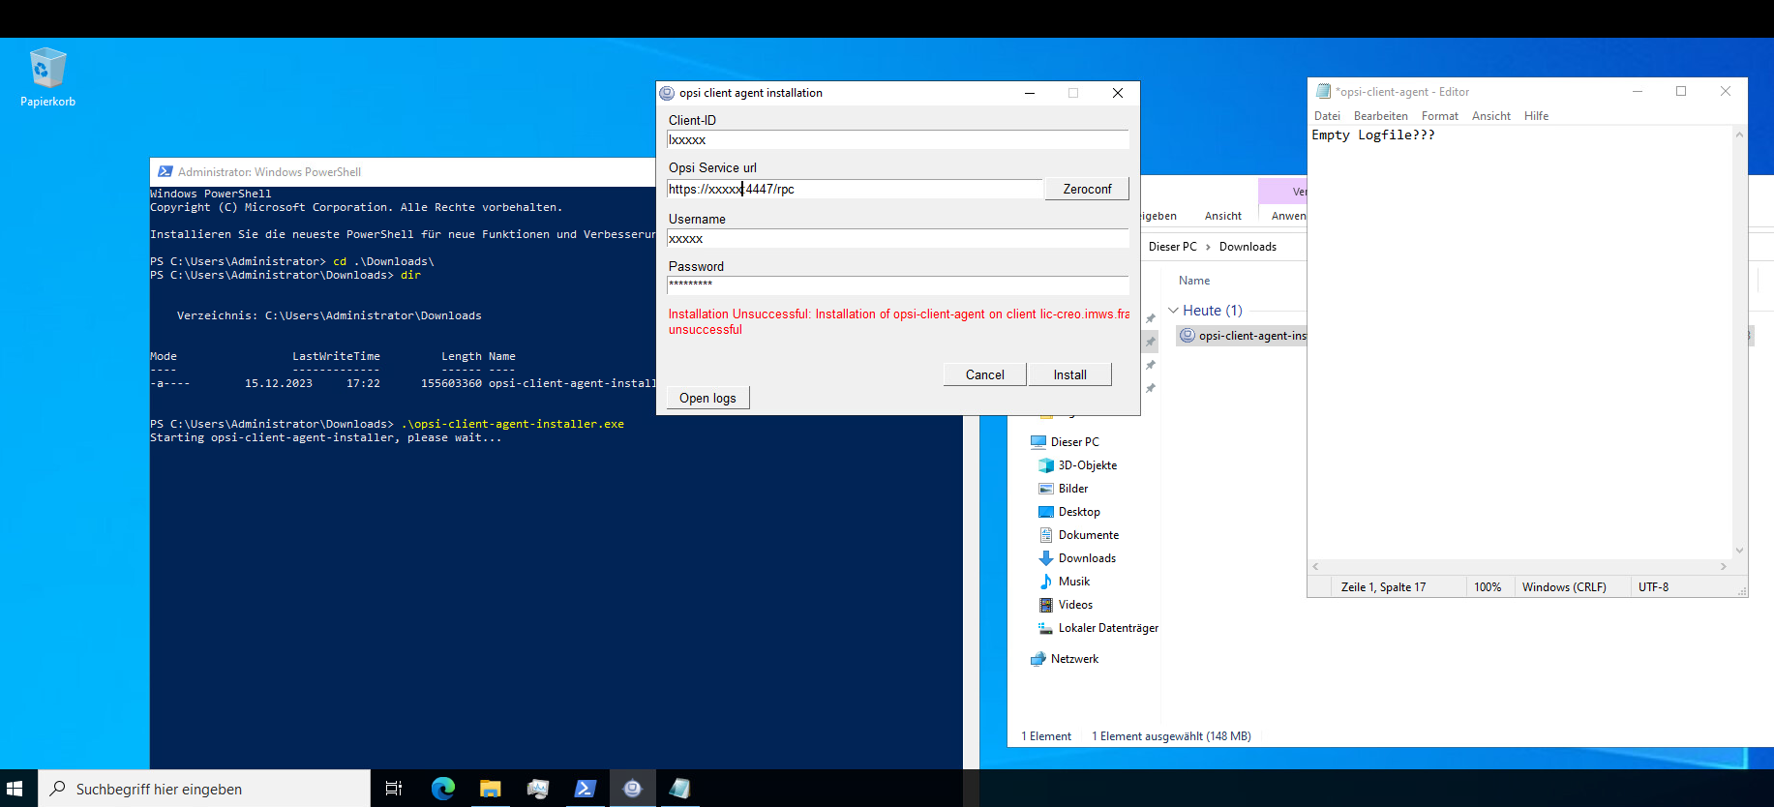
Task: Click Dieser PC in Explorer address breadcrumb
Action: pos(1172,247)
